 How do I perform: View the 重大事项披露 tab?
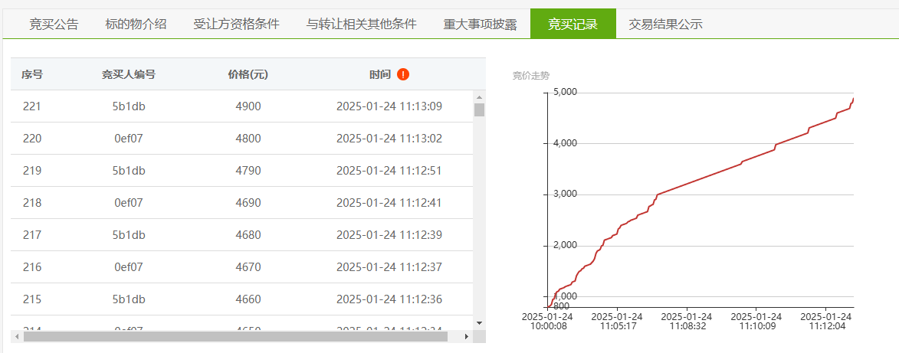pos(480,24)
